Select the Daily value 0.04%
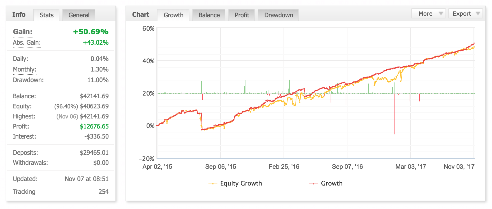The height and width of the screenshot is (209, 492). pos(99,59)
